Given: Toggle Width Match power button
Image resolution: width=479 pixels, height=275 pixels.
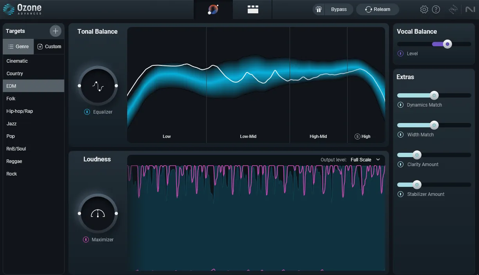Looking at the screenshot, I should pos(400,135).
